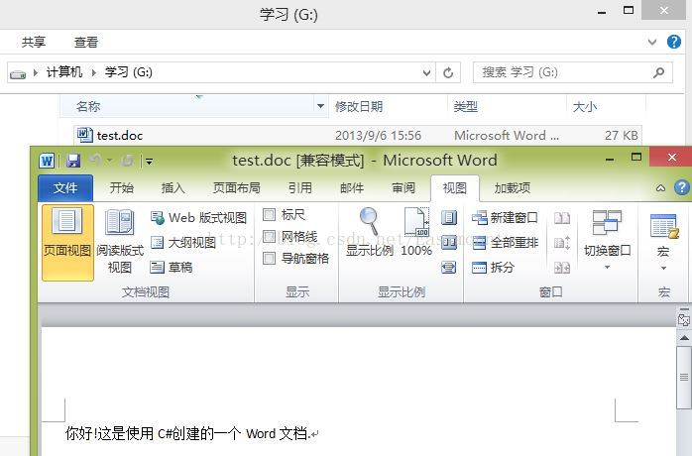Expand Switch Windows (切换窗口) dropdown
This screenshot has width=692, height=456.
coord(607,268)
